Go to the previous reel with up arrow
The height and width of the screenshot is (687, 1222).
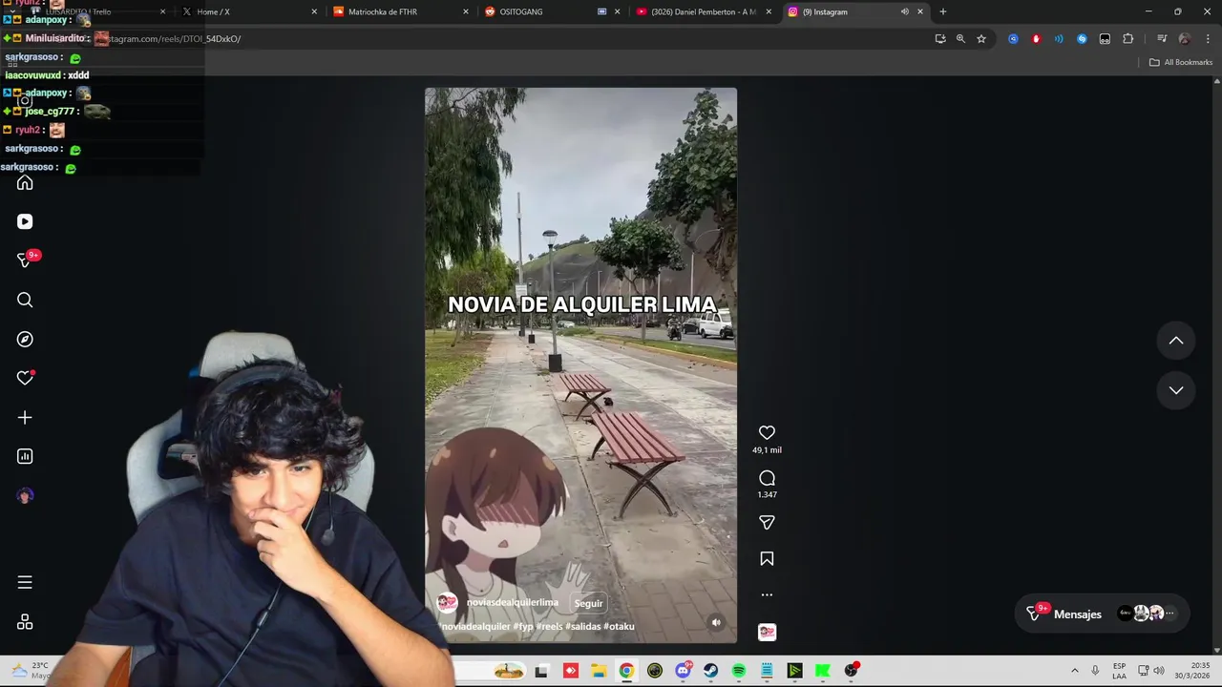pos(1176,341)
